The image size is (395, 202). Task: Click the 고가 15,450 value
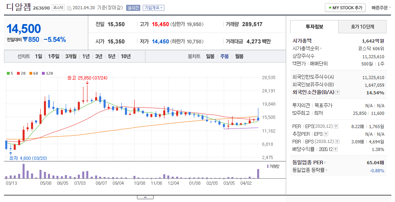pos(160,24)
